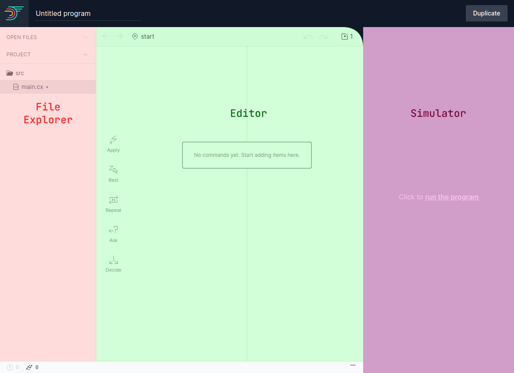Minimize the bottom panel with the dash

coord(353,365)
